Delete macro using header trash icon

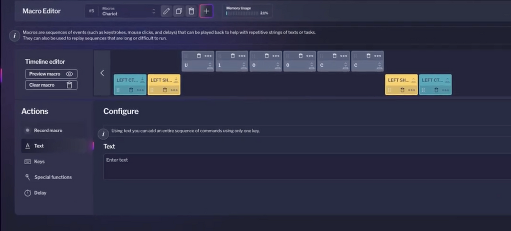coord(191,11)
